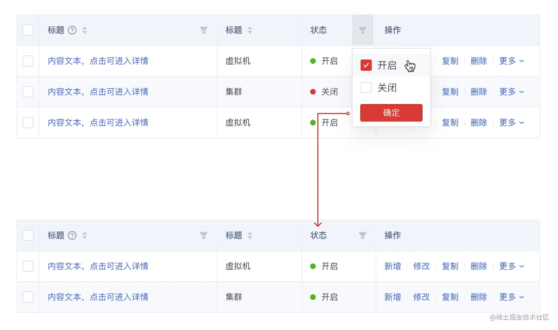The height and width of the screenshot is (330, 558).
Task: Tick the checkbox of bottom table's 虚拟机 row
Action: [28, 266]
